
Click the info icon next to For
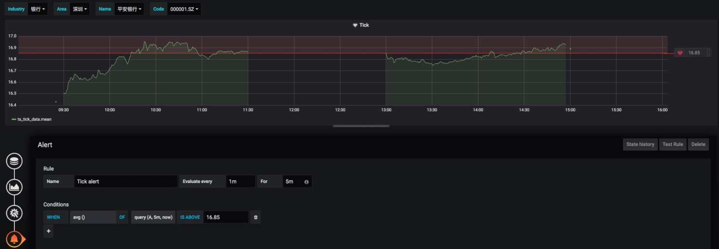306,182
